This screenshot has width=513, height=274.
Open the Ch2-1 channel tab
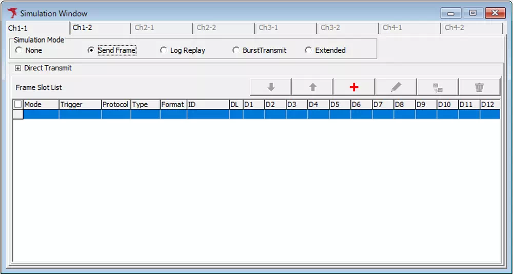[x=145, y=28]
